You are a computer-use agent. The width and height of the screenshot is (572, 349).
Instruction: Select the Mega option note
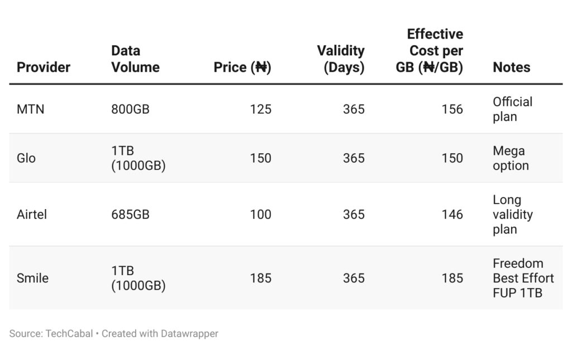(x=511, y=158)
